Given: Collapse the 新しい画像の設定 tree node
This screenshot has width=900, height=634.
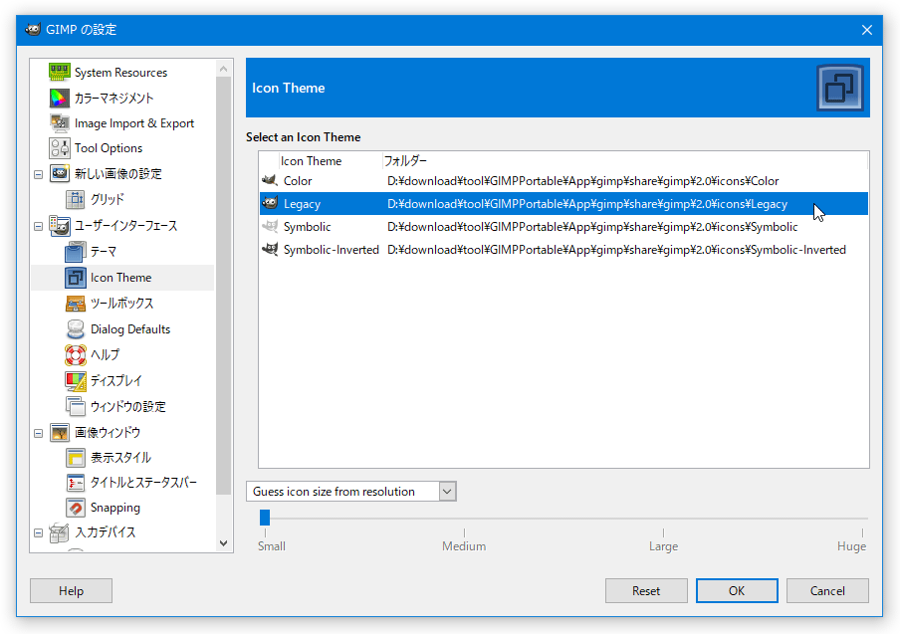Looking at the screenshot, I should (x=39, y=174).
